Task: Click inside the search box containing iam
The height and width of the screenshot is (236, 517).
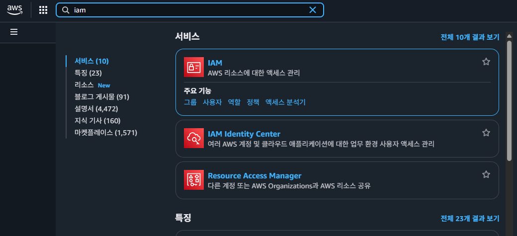Action: (190, 10)
